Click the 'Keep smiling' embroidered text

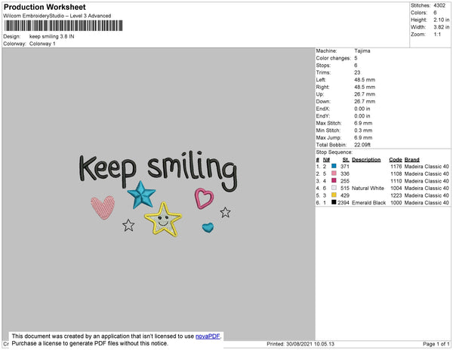tap(159, 170)
